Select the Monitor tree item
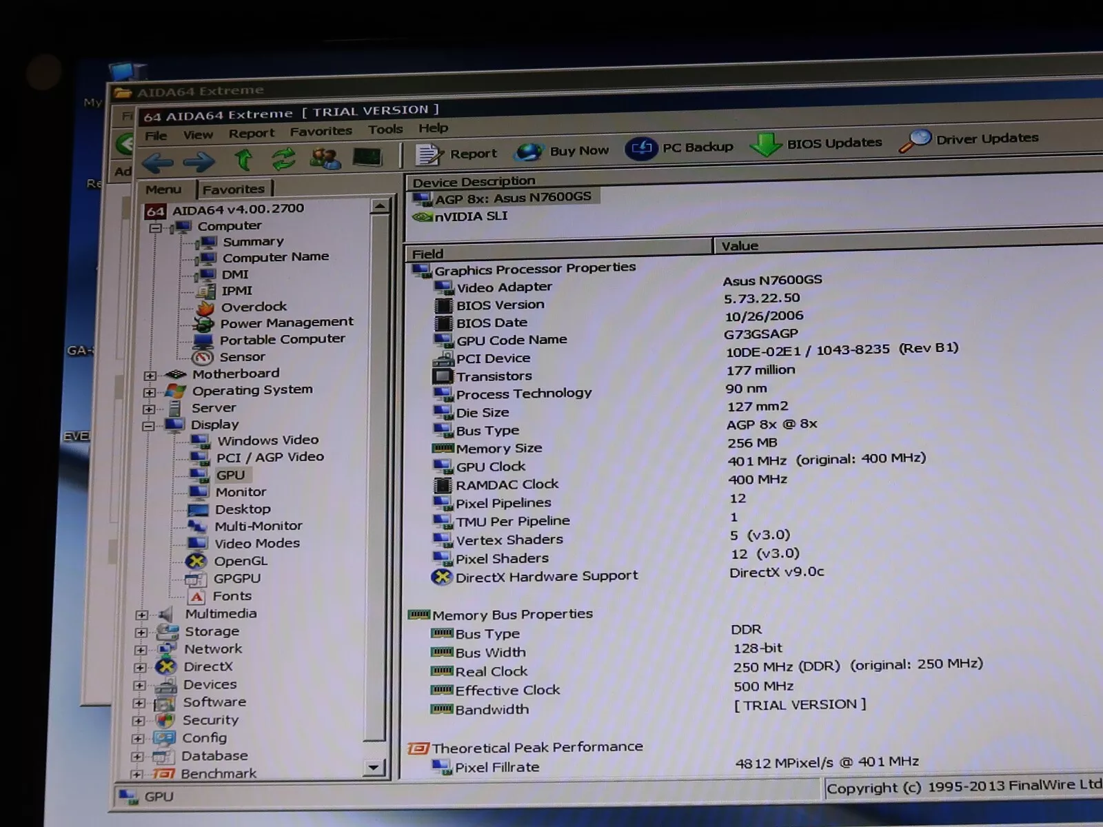This screenshot has width=1103, height=827. point(241,492)
